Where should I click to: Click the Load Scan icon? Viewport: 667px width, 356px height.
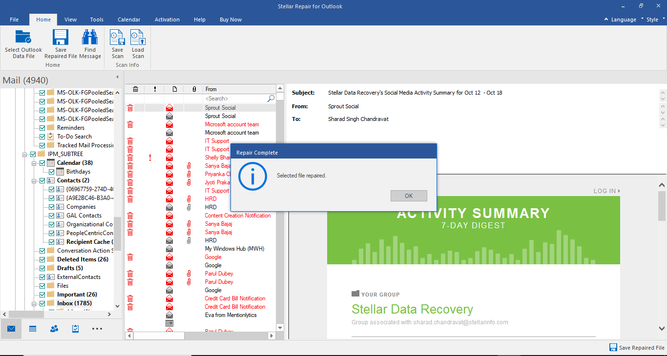pyautogui.click(x=138, y=37)
